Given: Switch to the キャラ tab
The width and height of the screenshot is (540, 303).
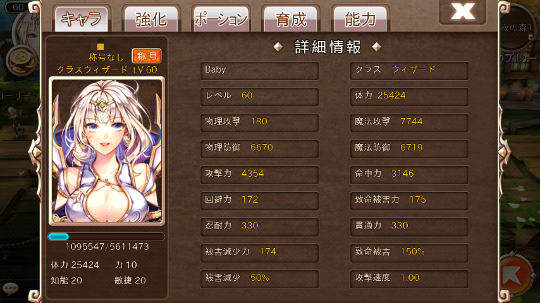Looking at the screenshot, I should [x=82, y=18].
